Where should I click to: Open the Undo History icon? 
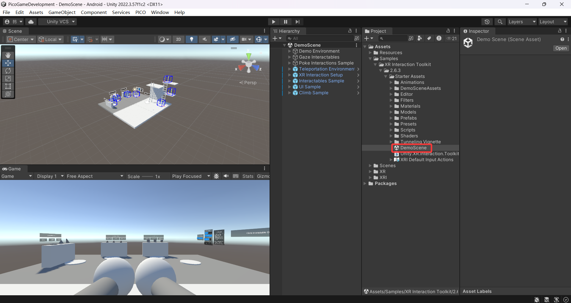click(487, 22)
